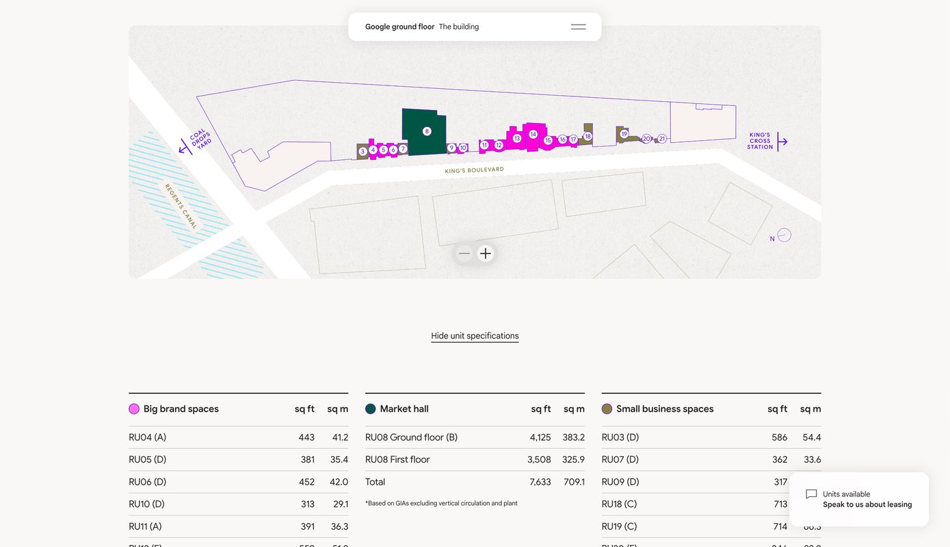This screenshot has height=547, width=950.
Task: Click unit marker 14 on the map
Action: (533, 134)
